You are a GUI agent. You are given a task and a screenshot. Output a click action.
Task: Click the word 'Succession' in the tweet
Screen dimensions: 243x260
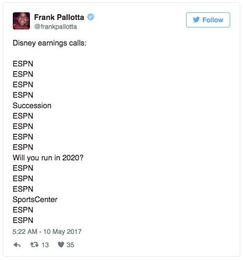32,106
